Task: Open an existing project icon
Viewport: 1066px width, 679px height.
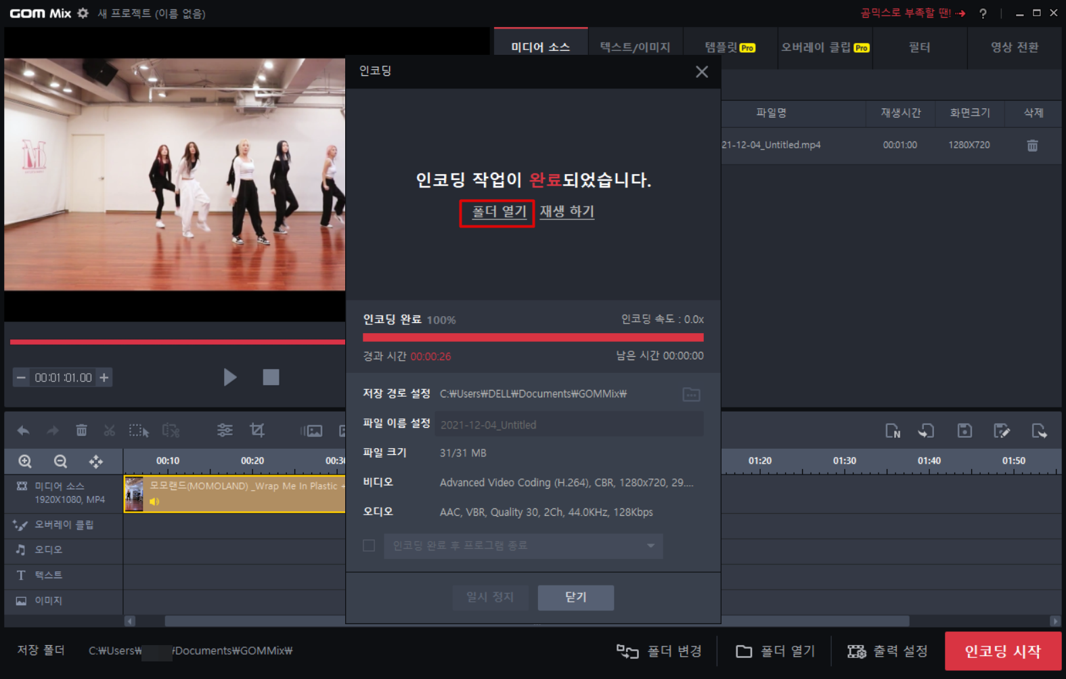Action: 926,431
